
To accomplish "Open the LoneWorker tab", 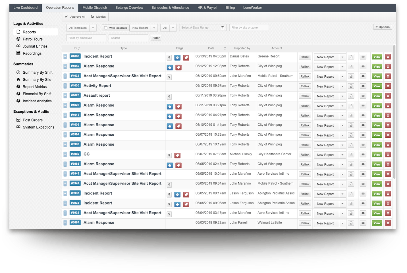I will [x=253, y=8].
